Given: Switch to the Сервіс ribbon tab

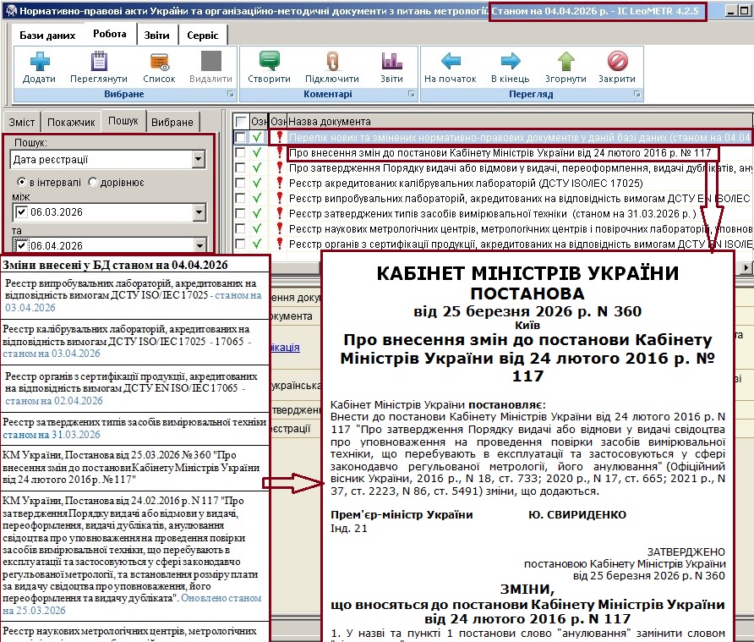Looking at the screenshot, I should [x=202, y=35].
